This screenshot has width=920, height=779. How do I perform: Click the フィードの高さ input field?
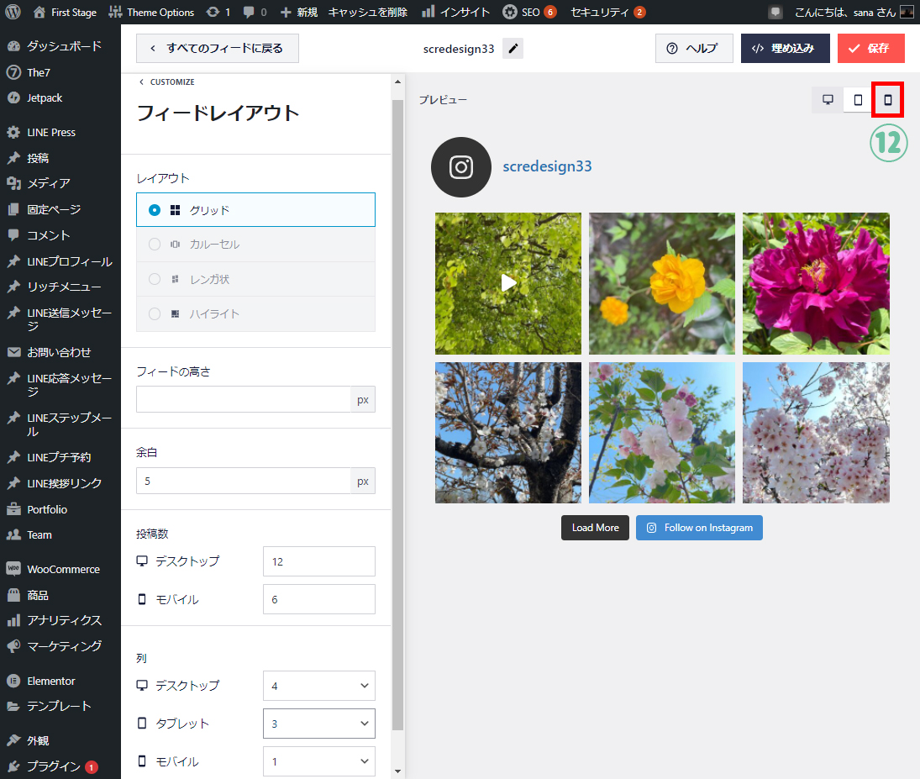(244, 399)
